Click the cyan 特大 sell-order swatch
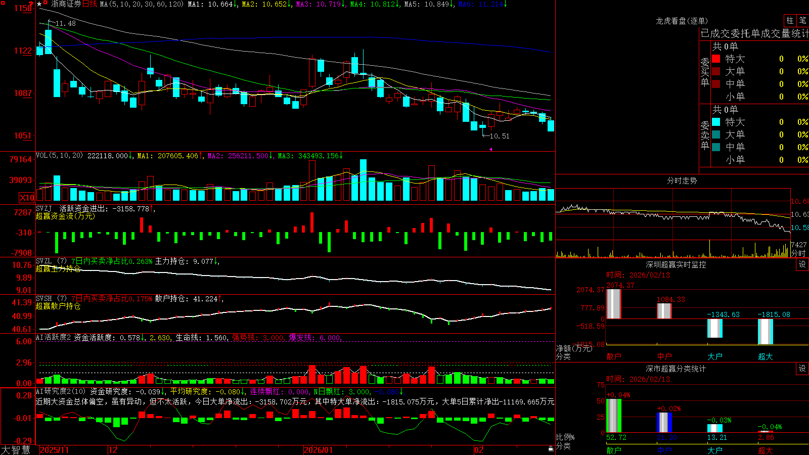Screen dimensions: 809x455 point(716,122)
